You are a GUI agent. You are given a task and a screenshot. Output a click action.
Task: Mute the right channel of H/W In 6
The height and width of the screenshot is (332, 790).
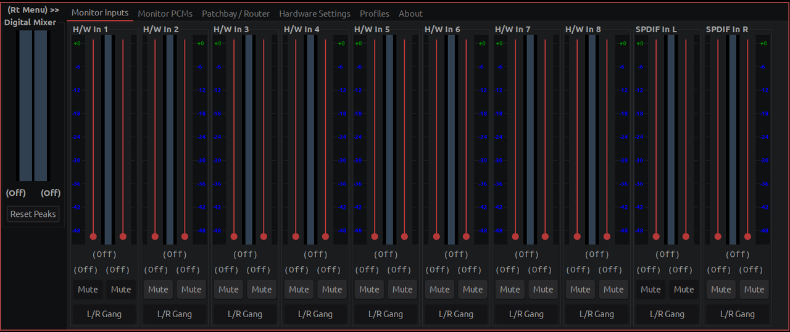pyautogui.click(x=473, y=289)
